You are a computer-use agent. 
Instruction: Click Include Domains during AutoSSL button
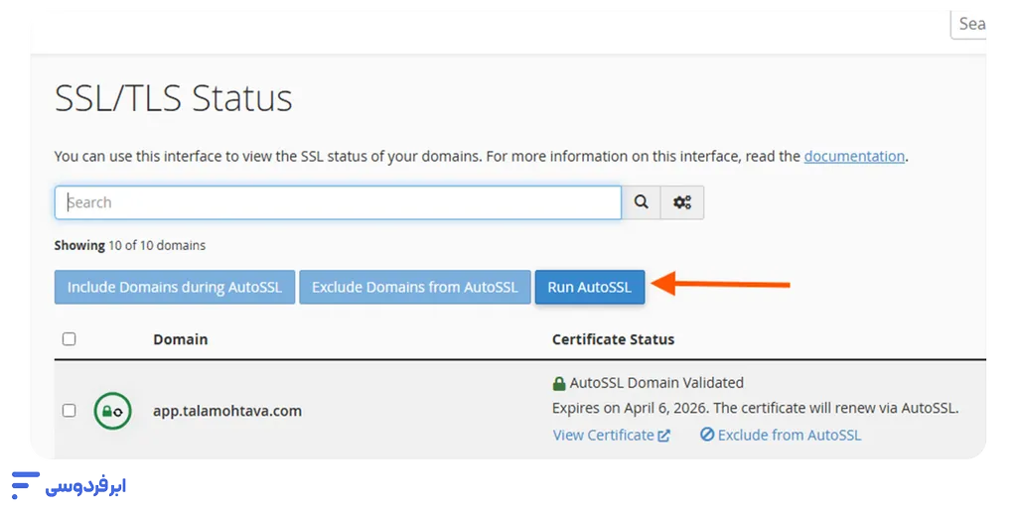point(175,287)
